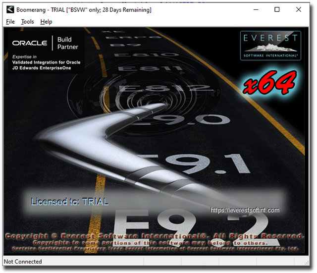Click the window resize grip in status bar

[x=307, y=262]
